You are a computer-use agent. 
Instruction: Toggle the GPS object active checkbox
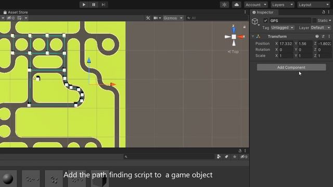click(x=265, y=21)
